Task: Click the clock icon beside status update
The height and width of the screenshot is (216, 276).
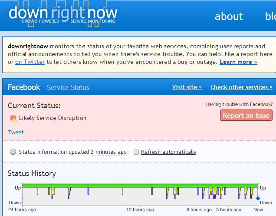Action: click(13, 152)
